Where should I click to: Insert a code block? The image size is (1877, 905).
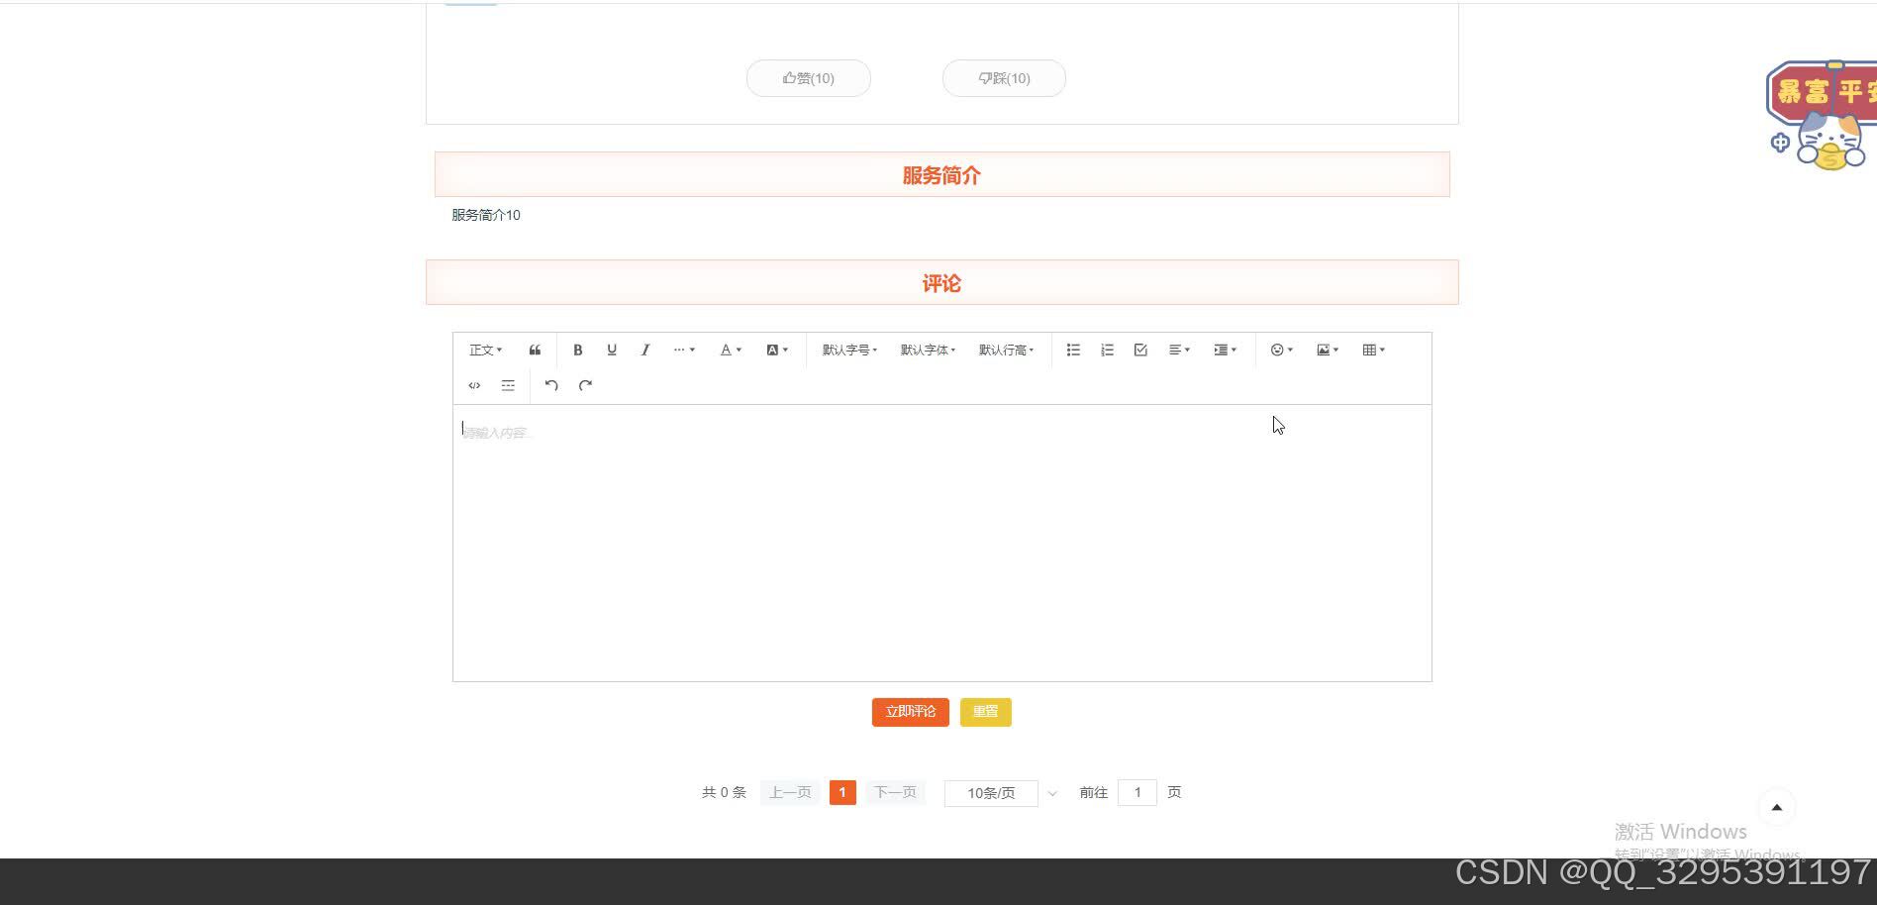click(474, 385)
